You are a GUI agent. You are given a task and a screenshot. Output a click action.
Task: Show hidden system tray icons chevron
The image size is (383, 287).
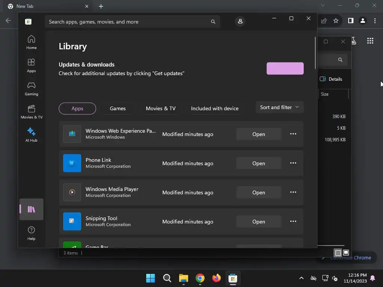click(301, 278)
